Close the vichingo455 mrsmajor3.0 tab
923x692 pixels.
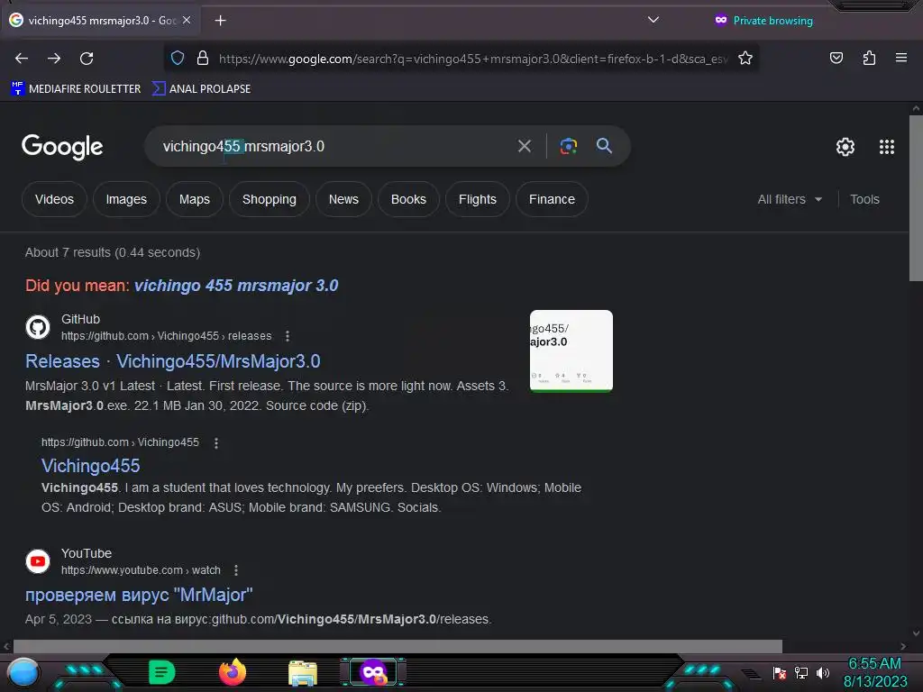click(187, 20)
